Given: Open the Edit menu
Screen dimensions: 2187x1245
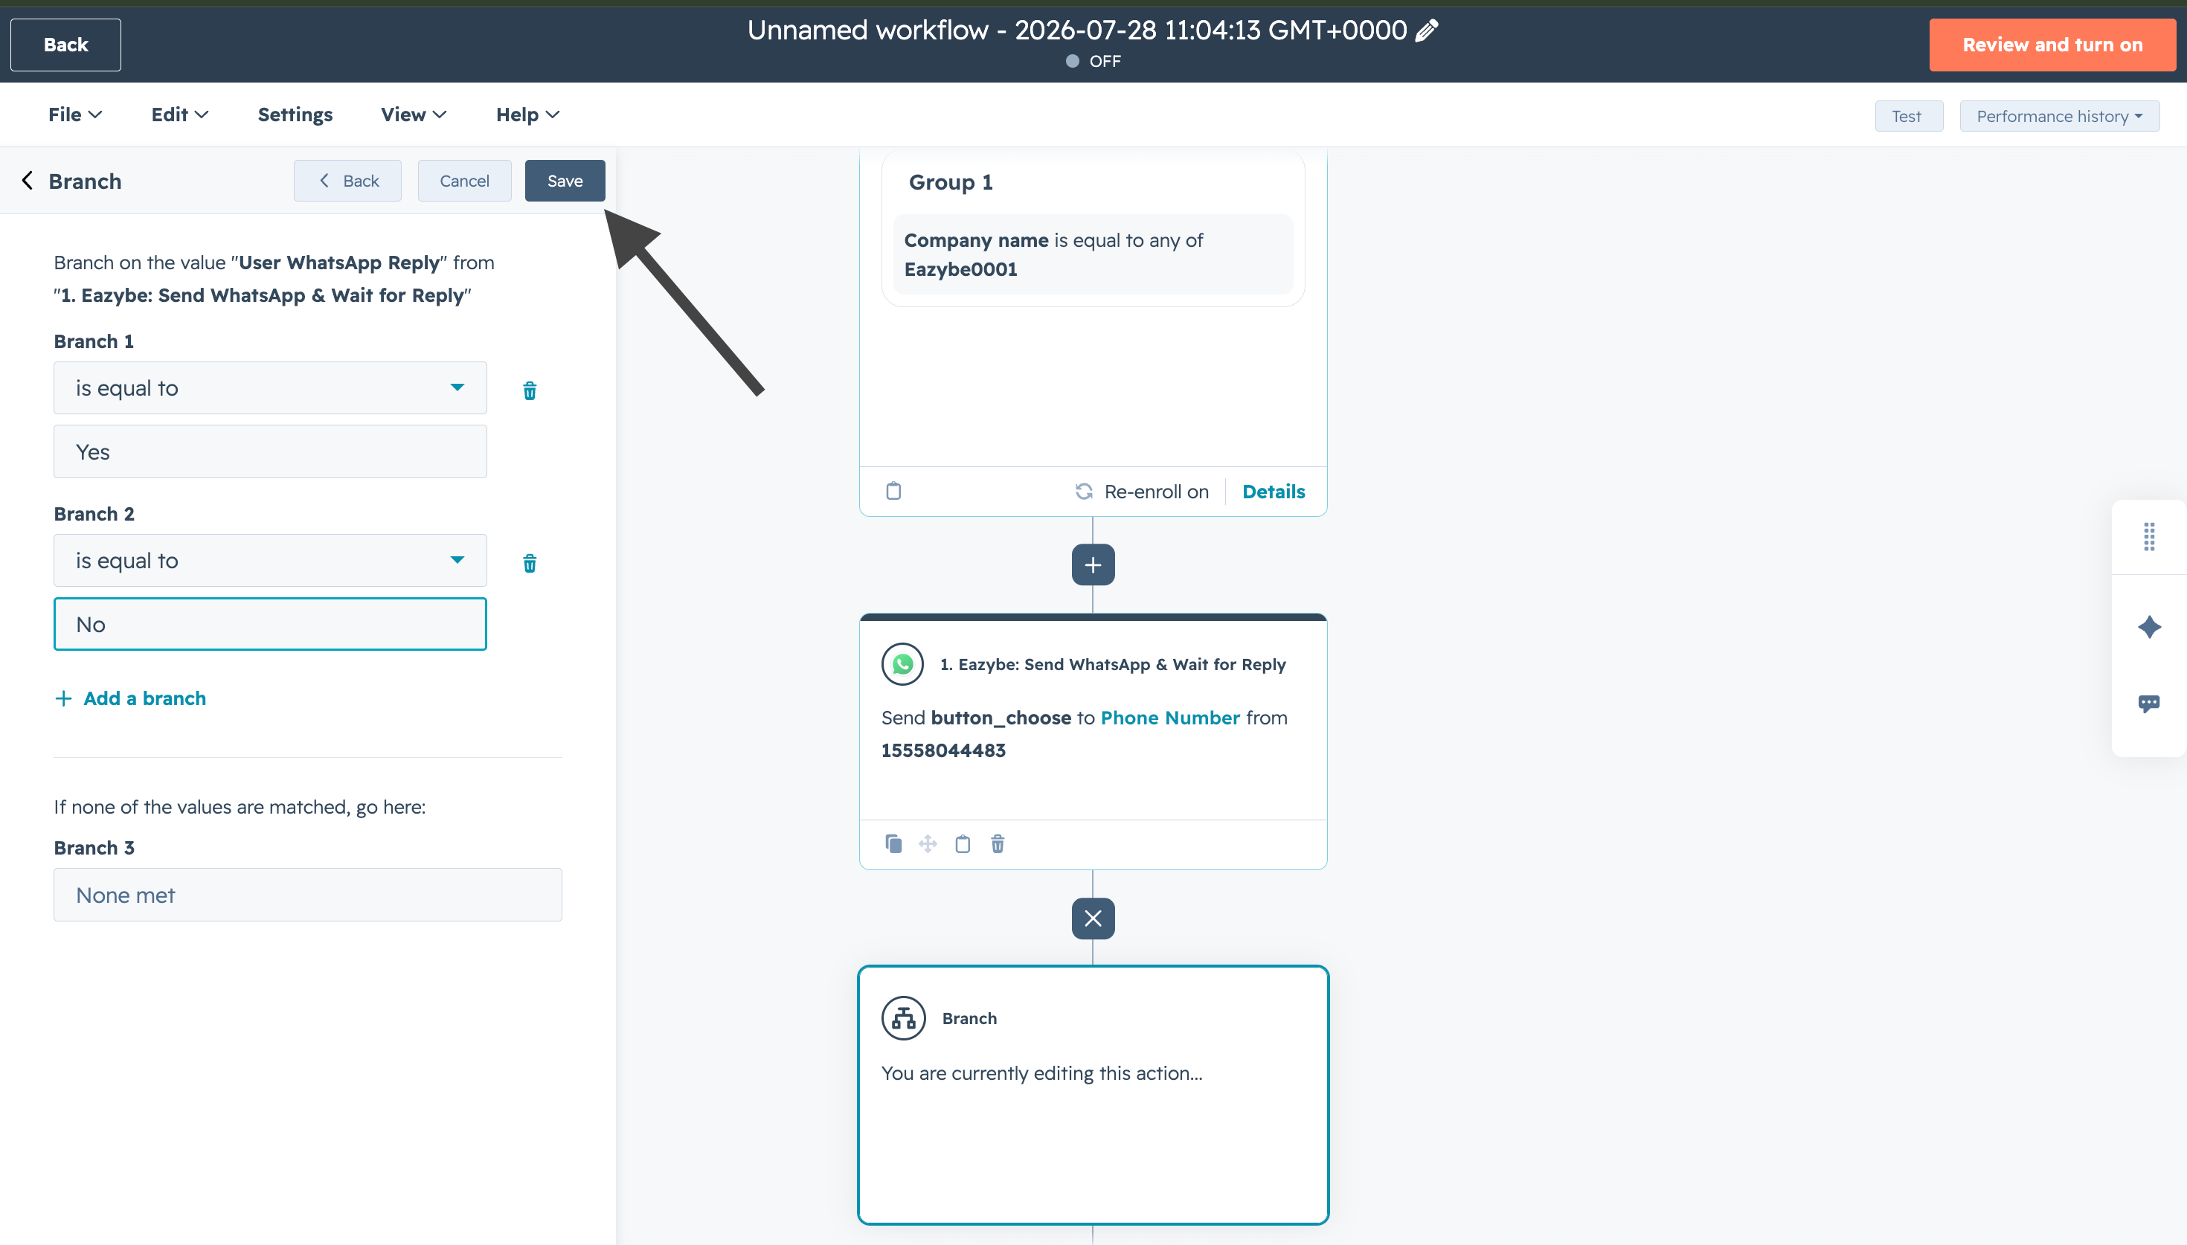Looking at the screenshot, I should (179, 115).
